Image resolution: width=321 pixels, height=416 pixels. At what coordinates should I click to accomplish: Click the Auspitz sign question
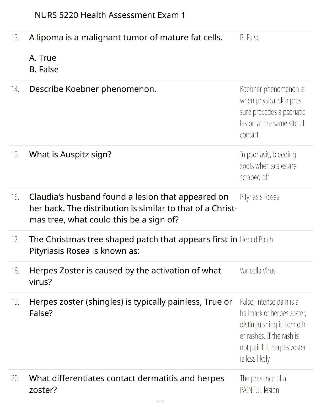pos(70,154)
